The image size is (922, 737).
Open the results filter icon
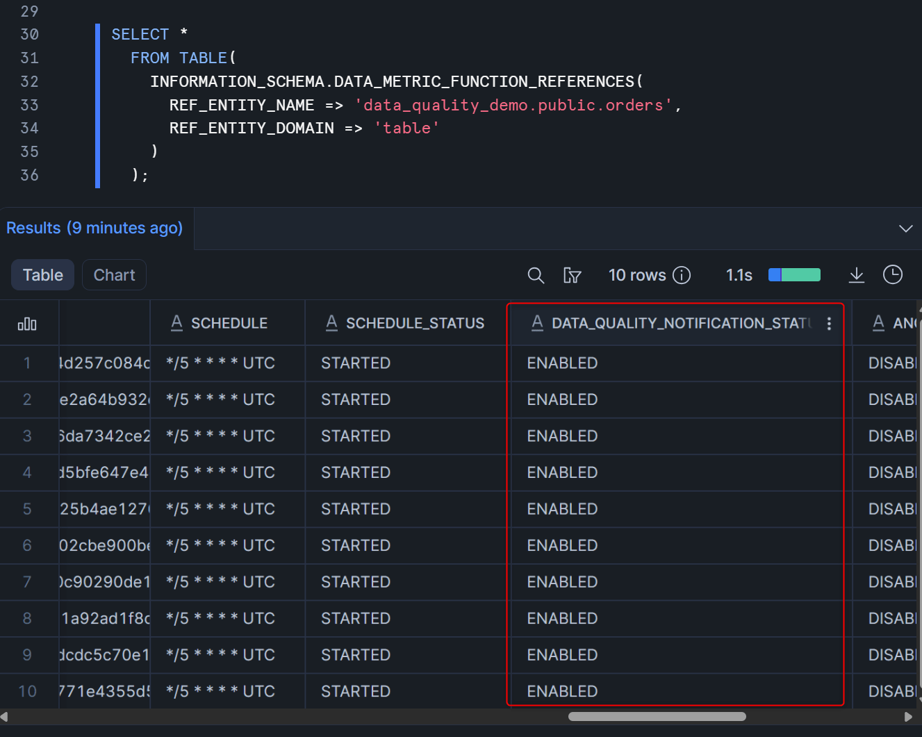click(x=572, y=276)
